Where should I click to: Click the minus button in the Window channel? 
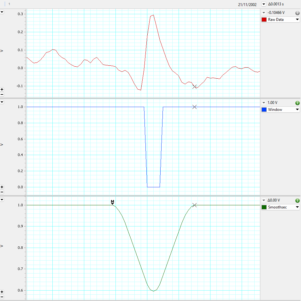click(x=2, y=192)
